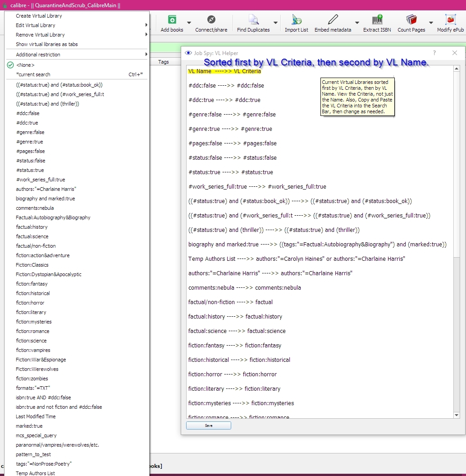Viewport: 466px width, 476px height.
Task: Select the checked <None> virtual library option
Action: tap(77, 65)
